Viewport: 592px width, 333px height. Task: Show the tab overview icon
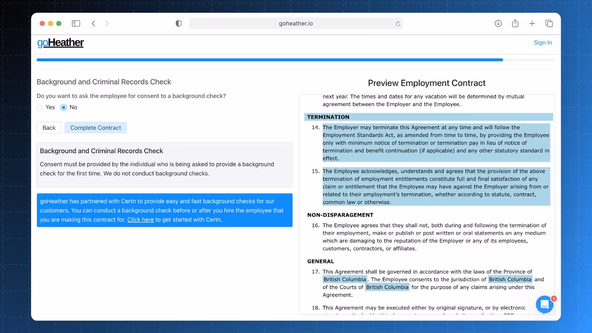pyautogui.click(x=549, y=23)
